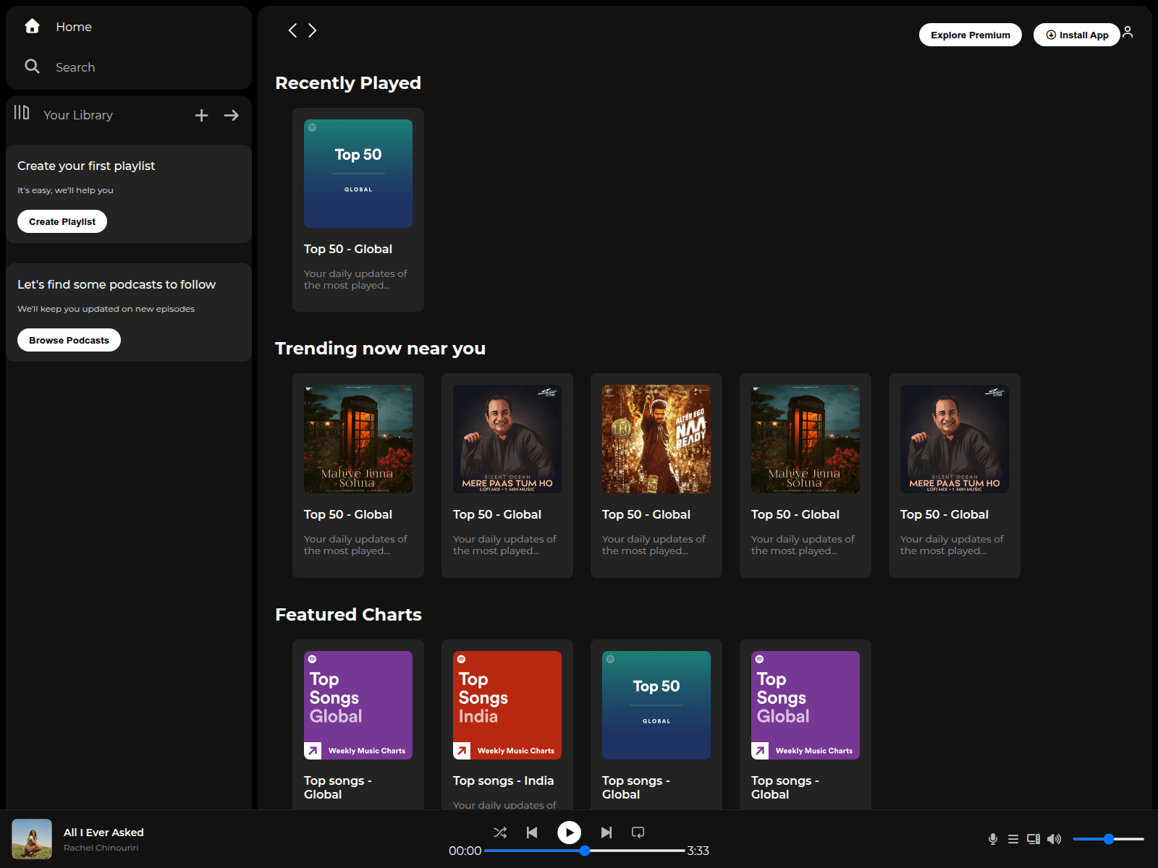
Task: Click Create your first playlist text
Action: (x=86, y=166)
